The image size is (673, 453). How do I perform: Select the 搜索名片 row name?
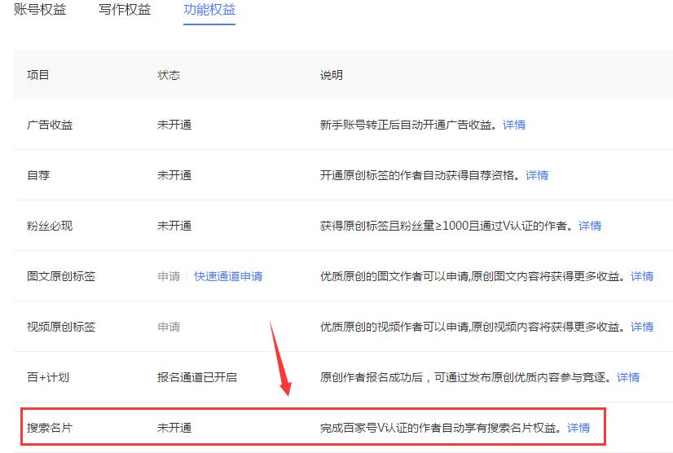(x=50, y=428)
